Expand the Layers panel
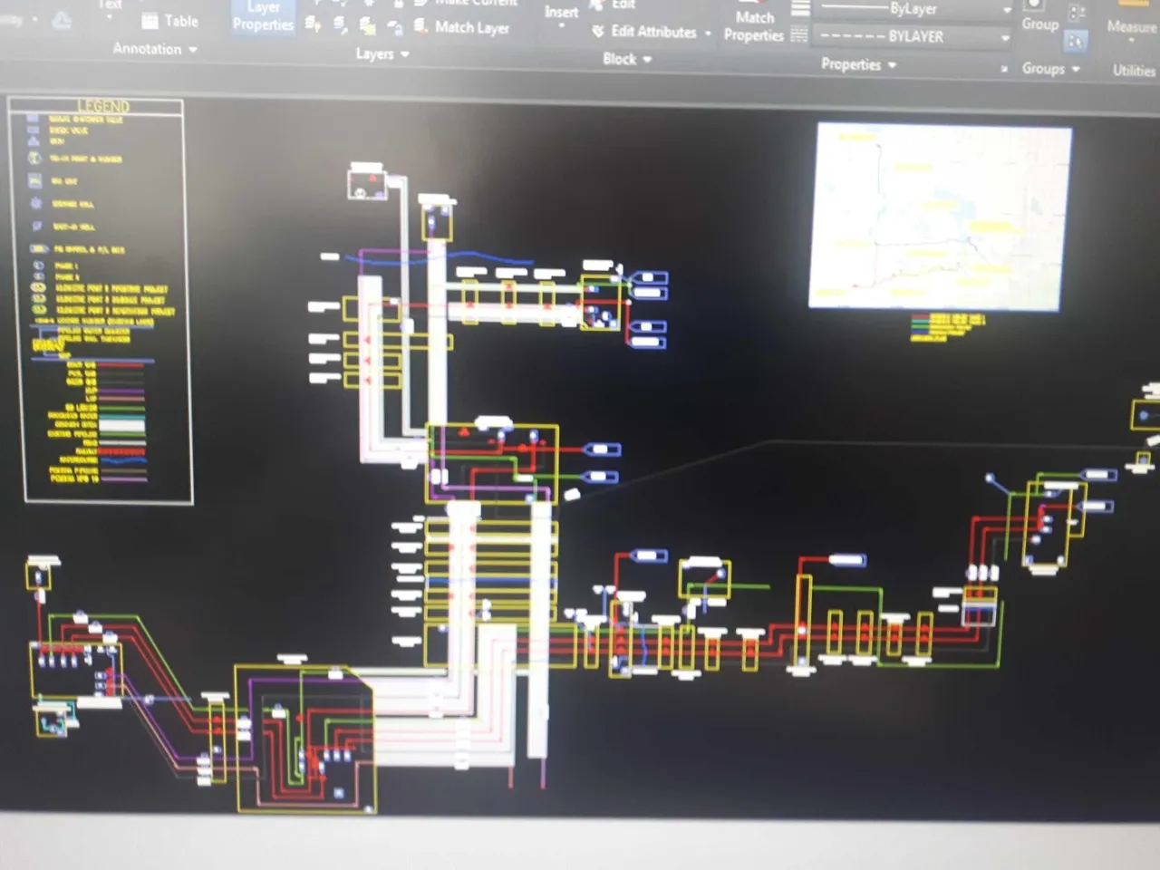 [382, 54]
